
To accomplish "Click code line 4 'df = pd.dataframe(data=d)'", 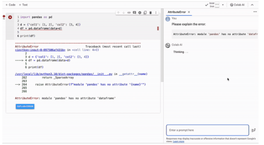I will pos(41,28).
